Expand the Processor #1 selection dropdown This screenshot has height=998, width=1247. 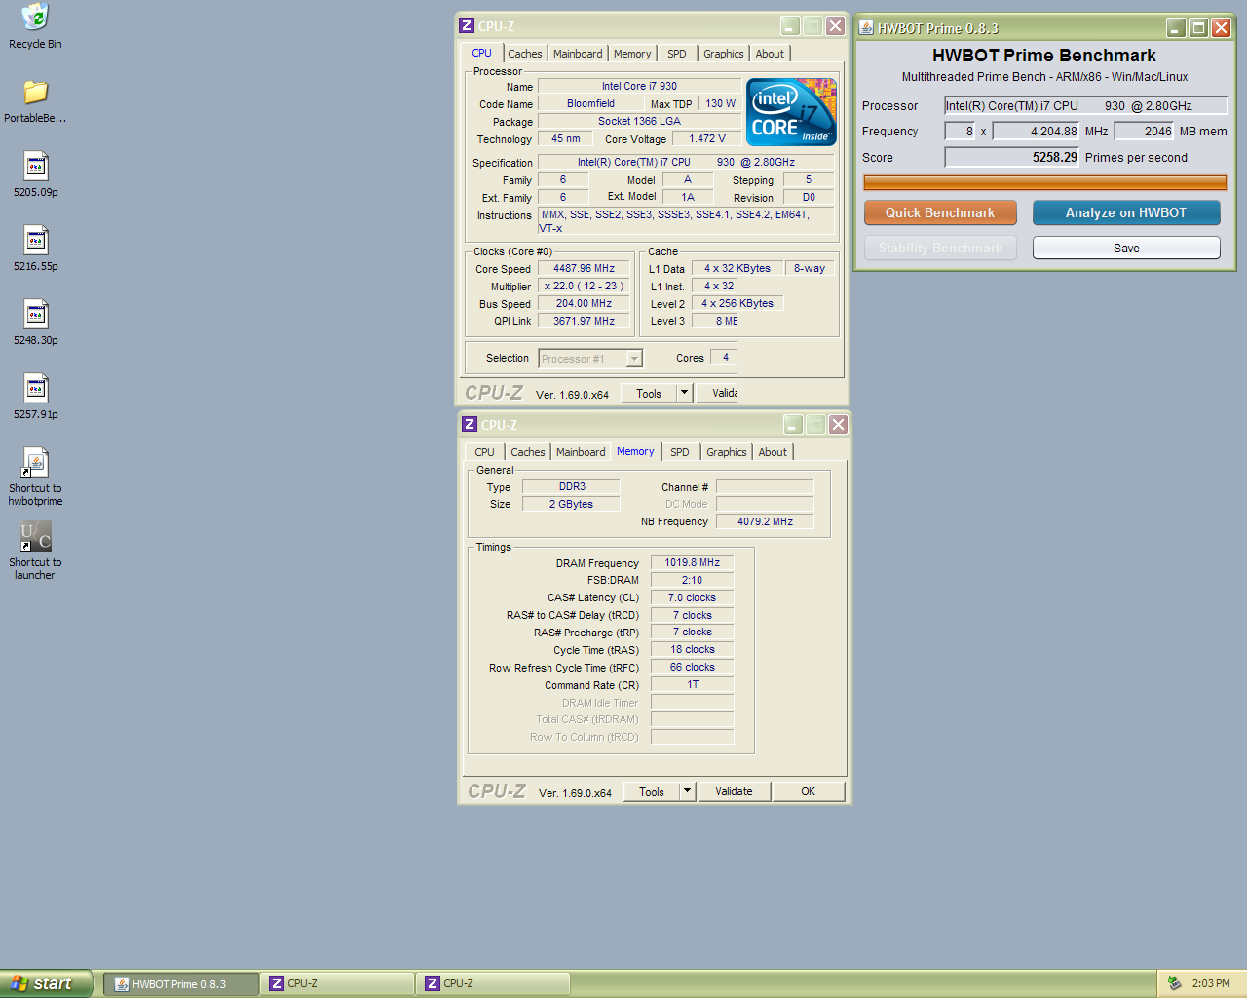[x=634, y=359]
